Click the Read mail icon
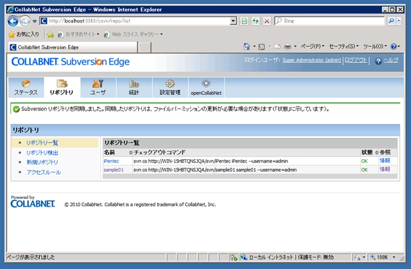This screenshot has height=269, width=411. point(277,47)
